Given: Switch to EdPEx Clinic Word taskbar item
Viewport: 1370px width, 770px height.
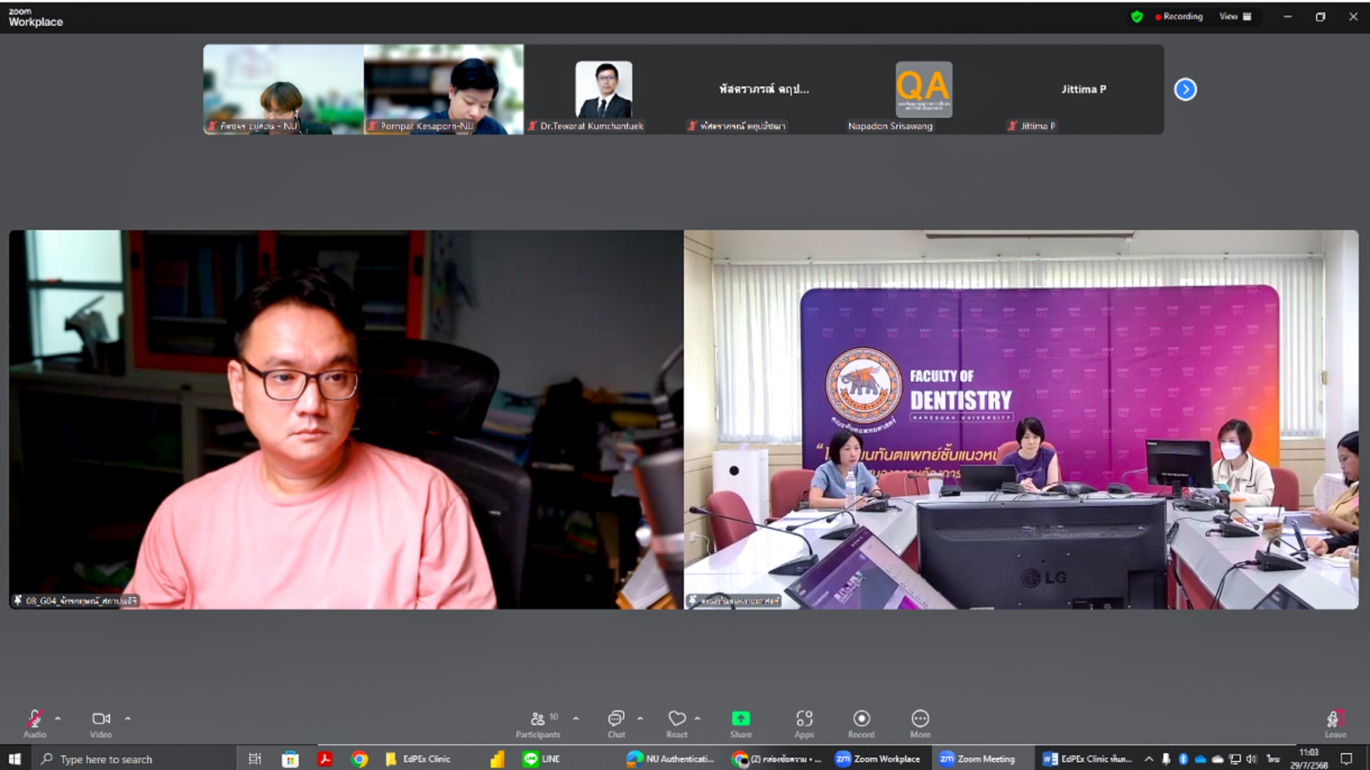Looking at the screenshot, I should point(1087,759).
